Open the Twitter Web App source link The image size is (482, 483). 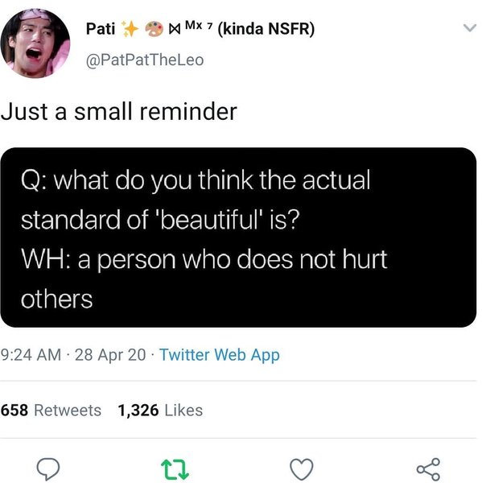point(220,355)
